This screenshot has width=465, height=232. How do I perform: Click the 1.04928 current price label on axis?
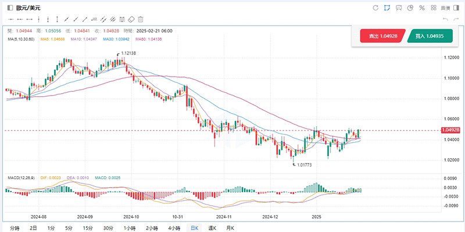[x=451, y=130]
